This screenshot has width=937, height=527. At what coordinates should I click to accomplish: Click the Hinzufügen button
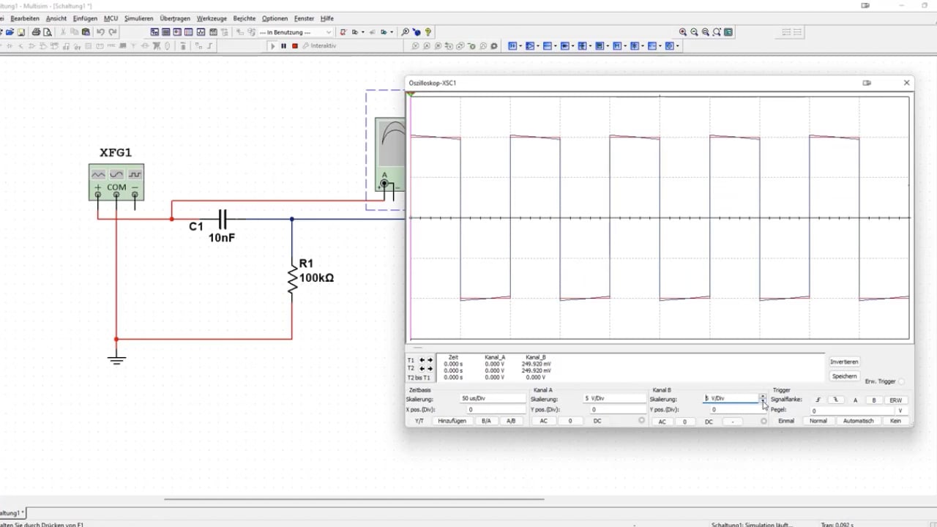click(x=452, y=421)
